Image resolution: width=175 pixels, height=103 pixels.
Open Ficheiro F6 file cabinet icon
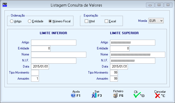point(115,96)
